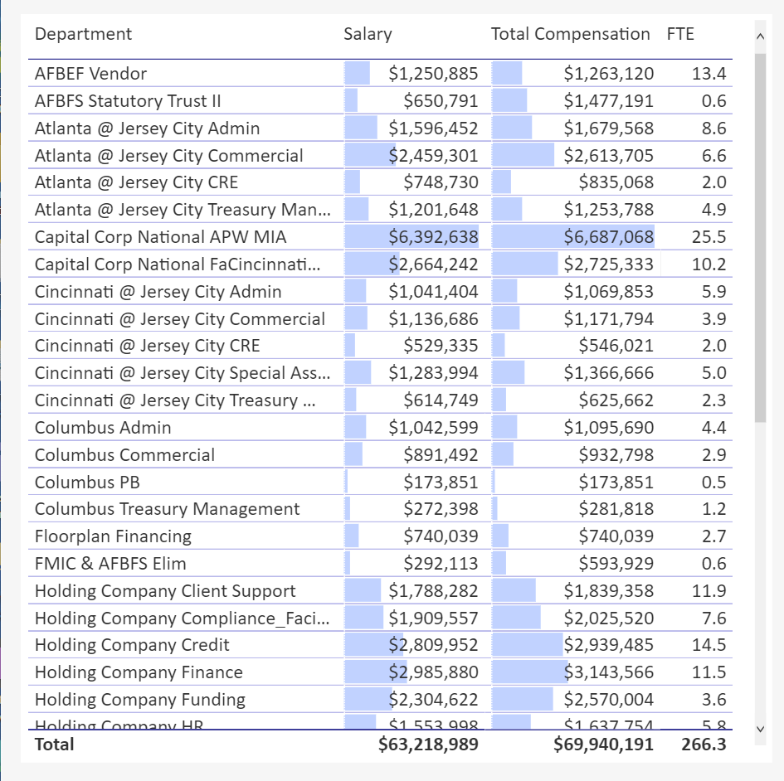Sort by Total Compensation column header
784x781 pixels.
point(570,34)
